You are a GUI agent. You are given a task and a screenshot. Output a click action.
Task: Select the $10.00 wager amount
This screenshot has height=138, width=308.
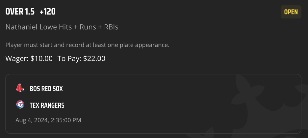[42, 59]
